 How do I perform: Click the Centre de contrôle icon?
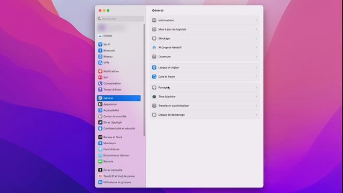(100, 116)
